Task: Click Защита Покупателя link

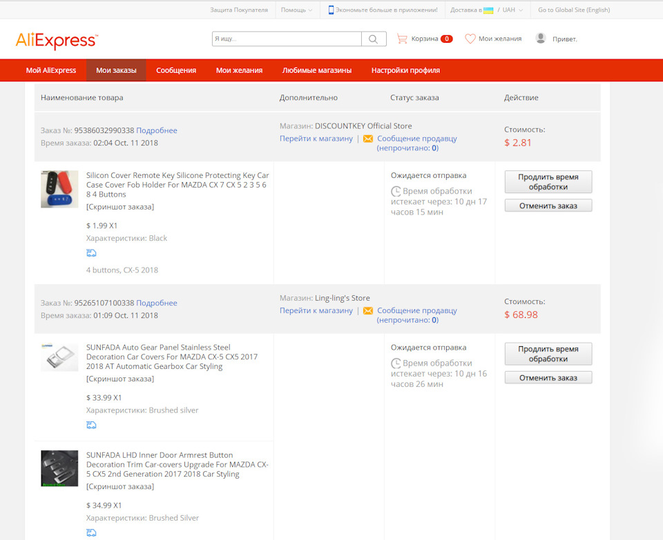Action: [239, 10]
